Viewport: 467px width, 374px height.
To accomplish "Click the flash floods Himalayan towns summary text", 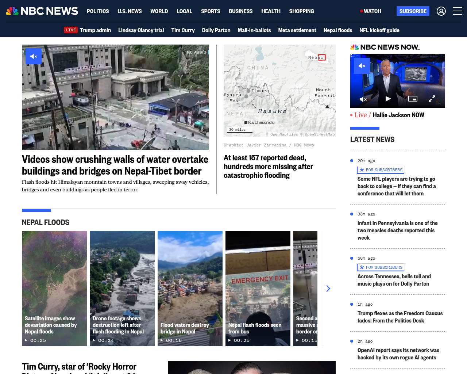I will click(115, 186).
